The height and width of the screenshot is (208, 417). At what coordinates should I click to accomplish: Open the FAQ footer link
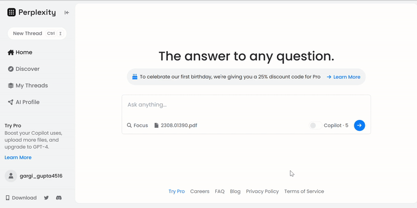point(219,191)
